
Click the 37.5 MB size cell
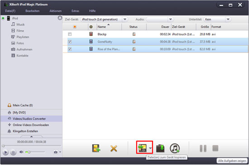click(x=205, y=42)
